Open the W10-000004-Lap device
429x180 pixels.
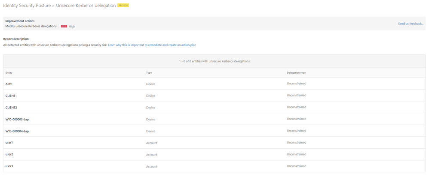[x=17, y=131]
